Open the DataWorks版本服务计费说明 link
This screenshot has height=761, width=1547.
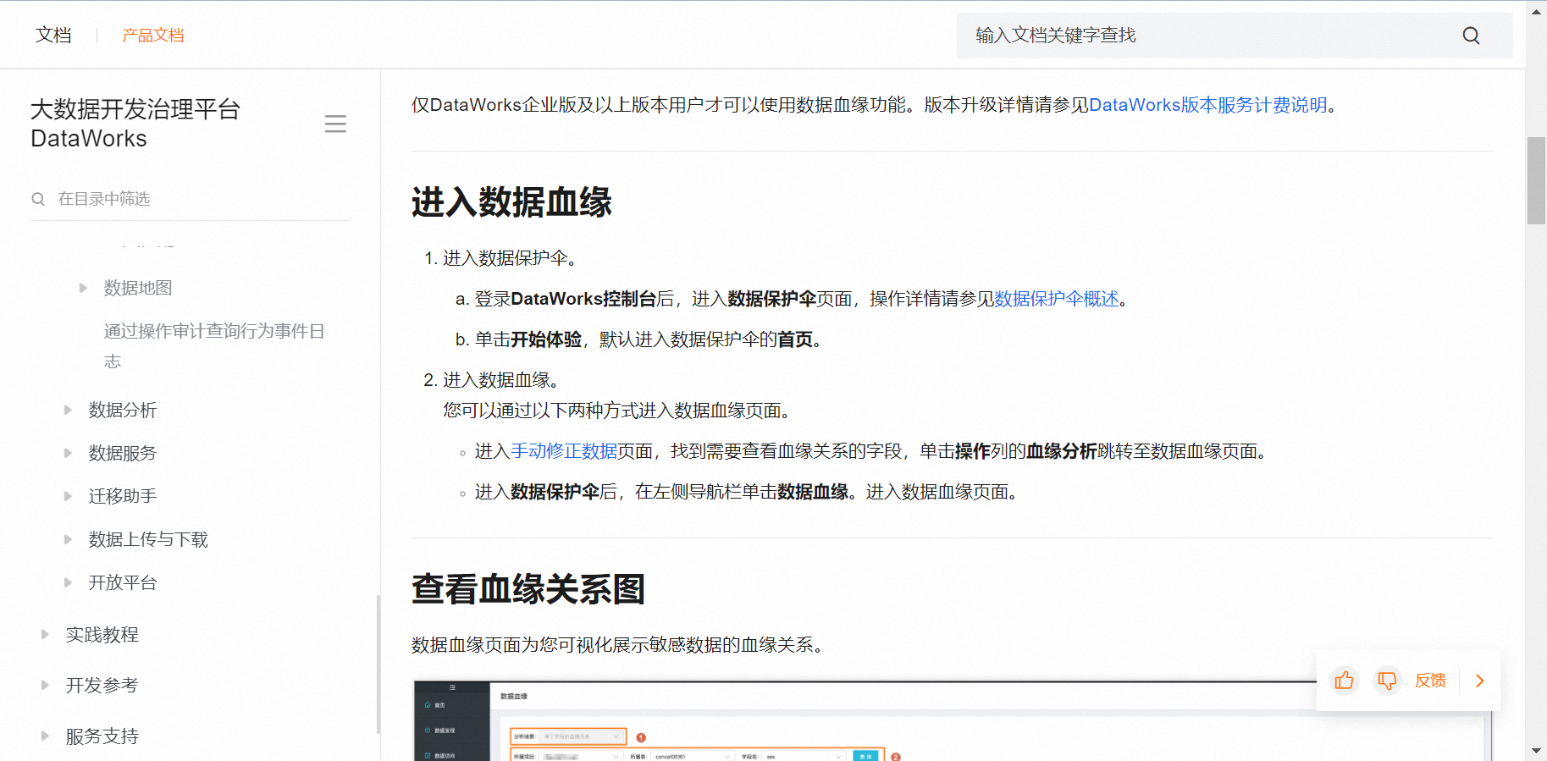pyautogui.click(x=1208, y=105)
